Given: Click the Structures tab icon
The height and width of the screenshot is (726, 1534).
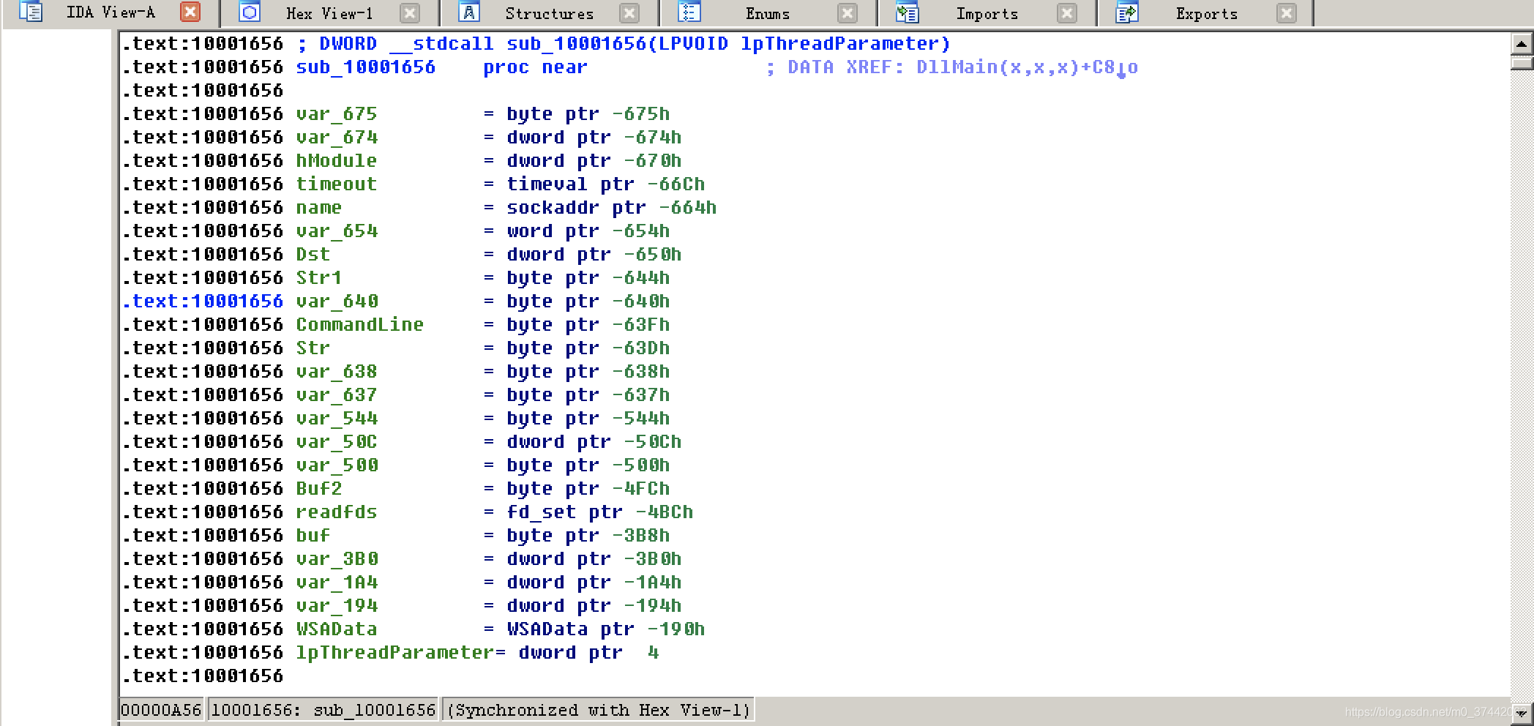Looking at the screenshot, I should click(469, 12).
